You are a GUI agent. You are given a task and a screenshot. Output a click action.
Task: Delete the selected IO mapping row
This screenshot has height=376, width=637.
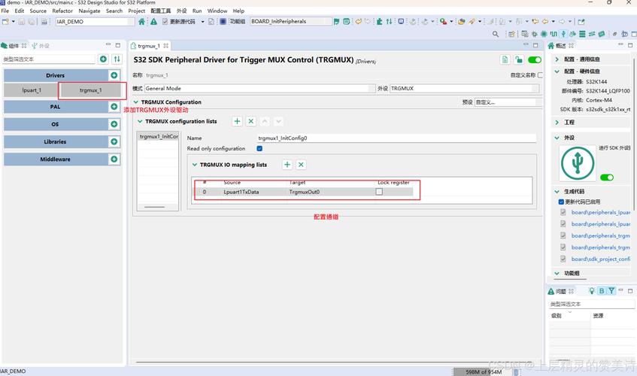[x=301, y=165]
